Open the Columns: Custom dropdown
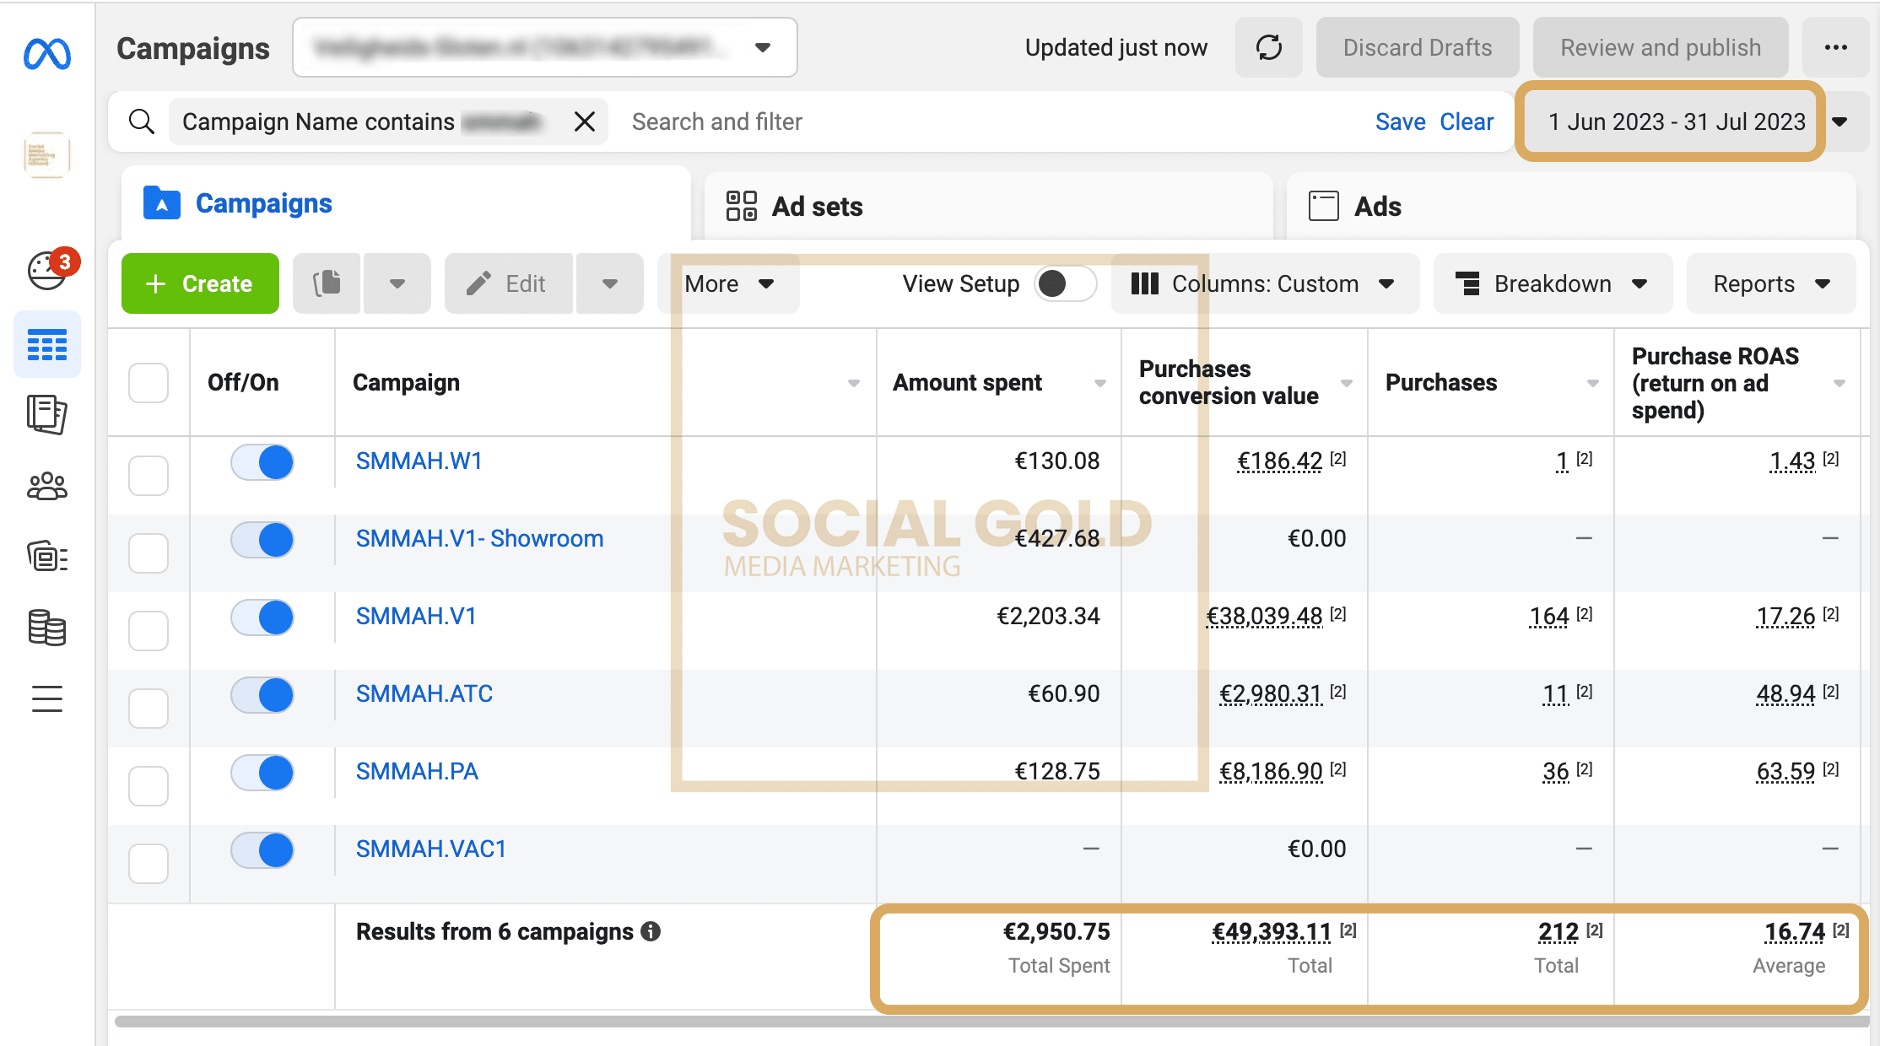Screen dimensions: 1880x1046 (x=1265, y=283)
